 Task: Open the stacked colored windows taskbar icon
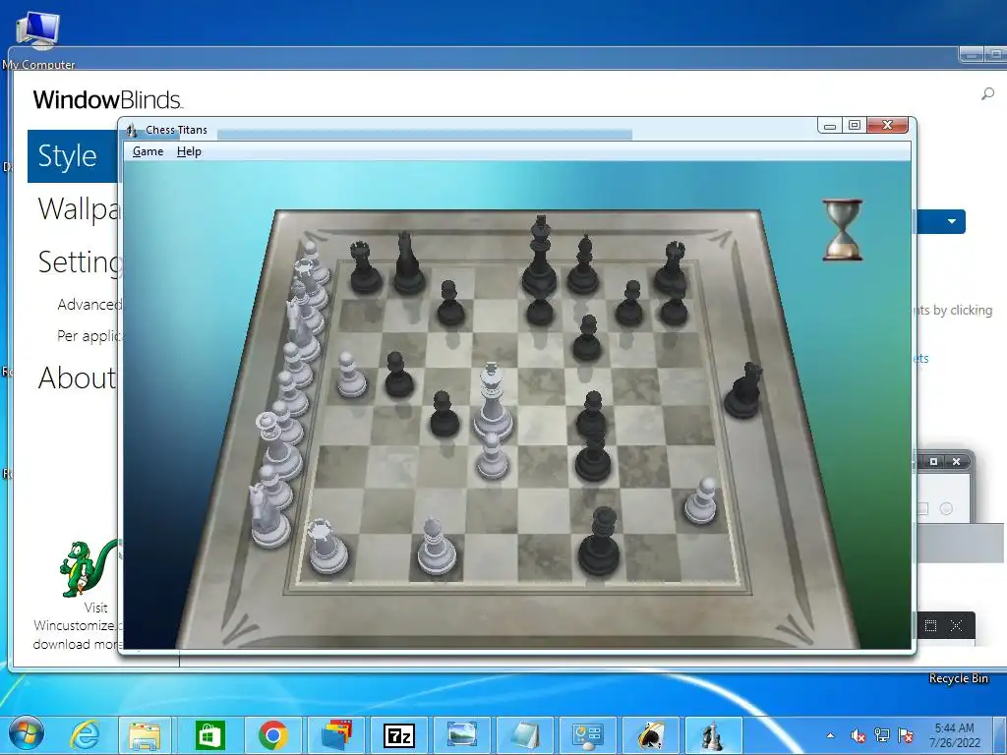coord(336,735)
